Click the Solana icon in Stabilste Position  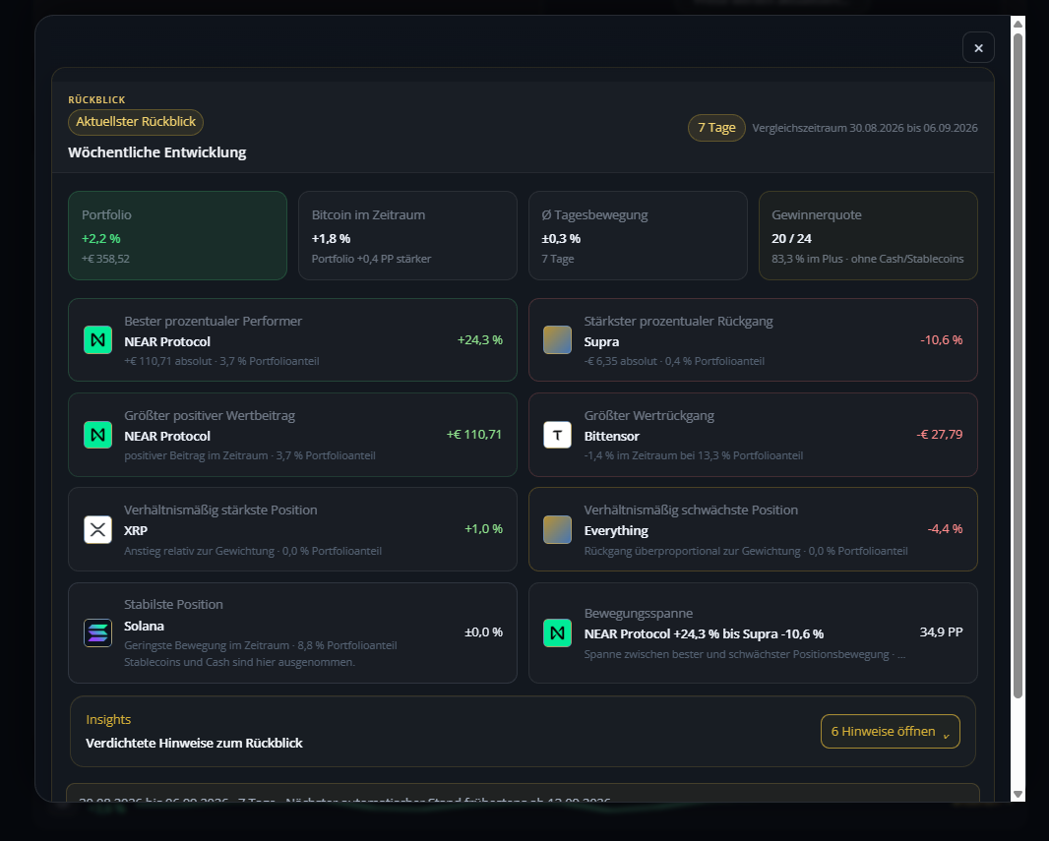pyautogui.click(x=97, y=632)
